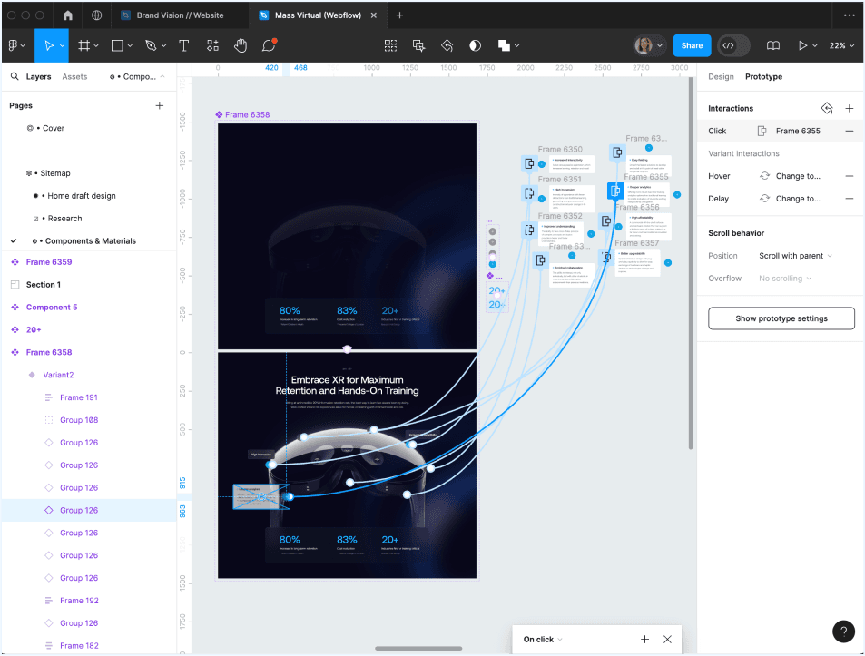
Task: Select the Mass Virtual (Webflow) tab
Action: point(318,15)
